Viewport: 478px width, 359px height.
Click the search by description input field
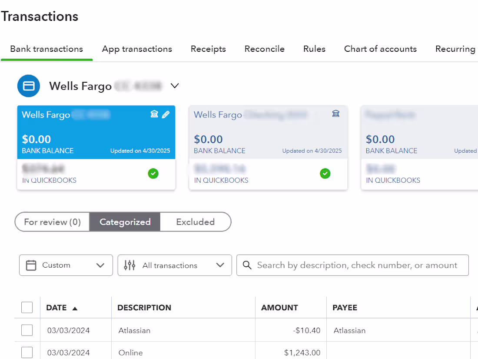(357, 265)
